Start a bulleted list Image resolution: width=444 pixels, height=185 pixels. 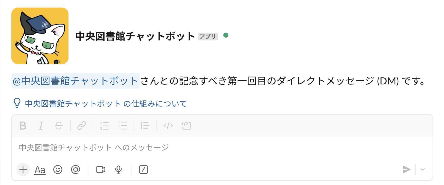(x=123, y=126)
